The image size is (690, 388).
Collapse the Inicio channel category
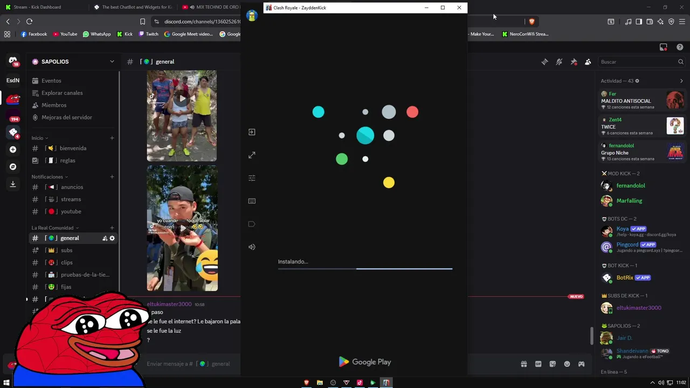click(x=39, y=138)
